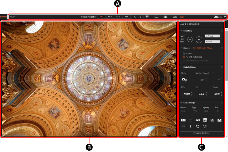Open the guide/split display icon in toolbar

(156, 17)
